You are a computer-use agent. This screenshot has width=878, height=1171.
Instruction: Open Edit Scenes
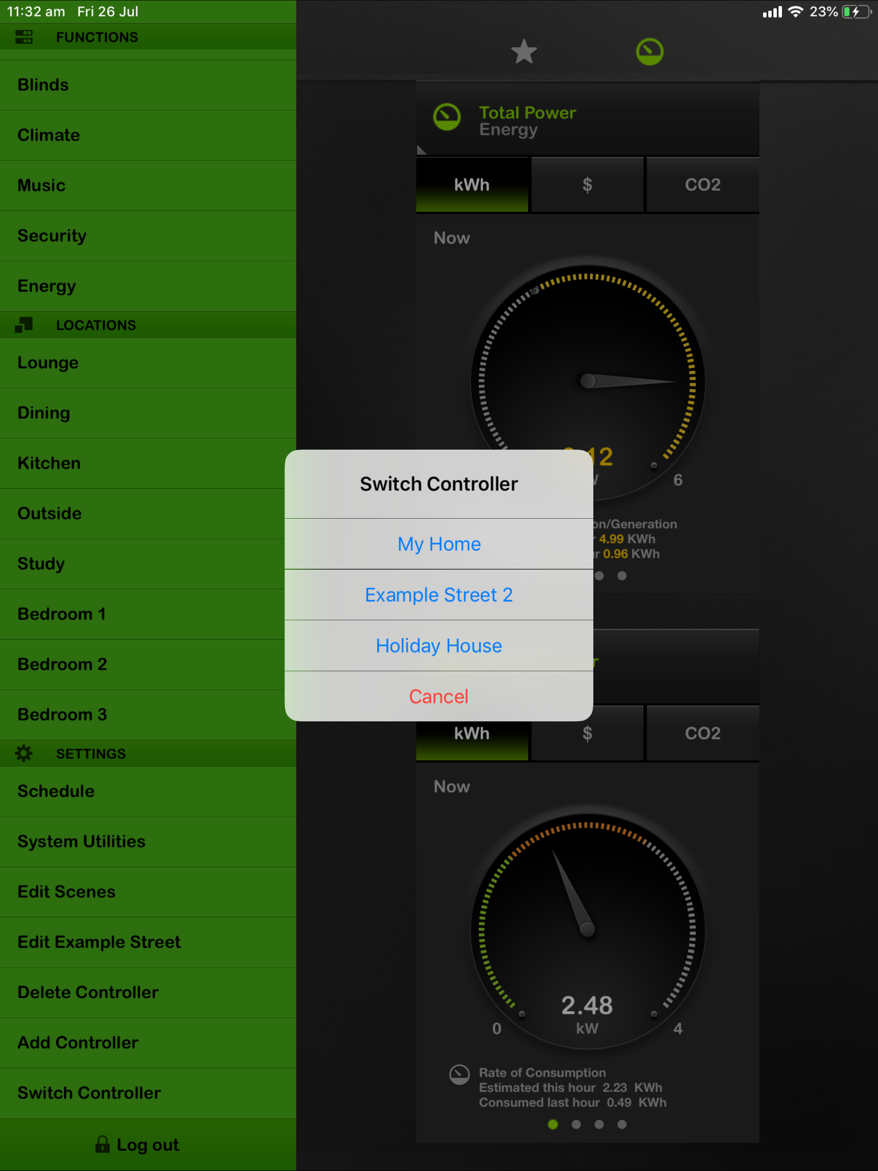point(148,892)
